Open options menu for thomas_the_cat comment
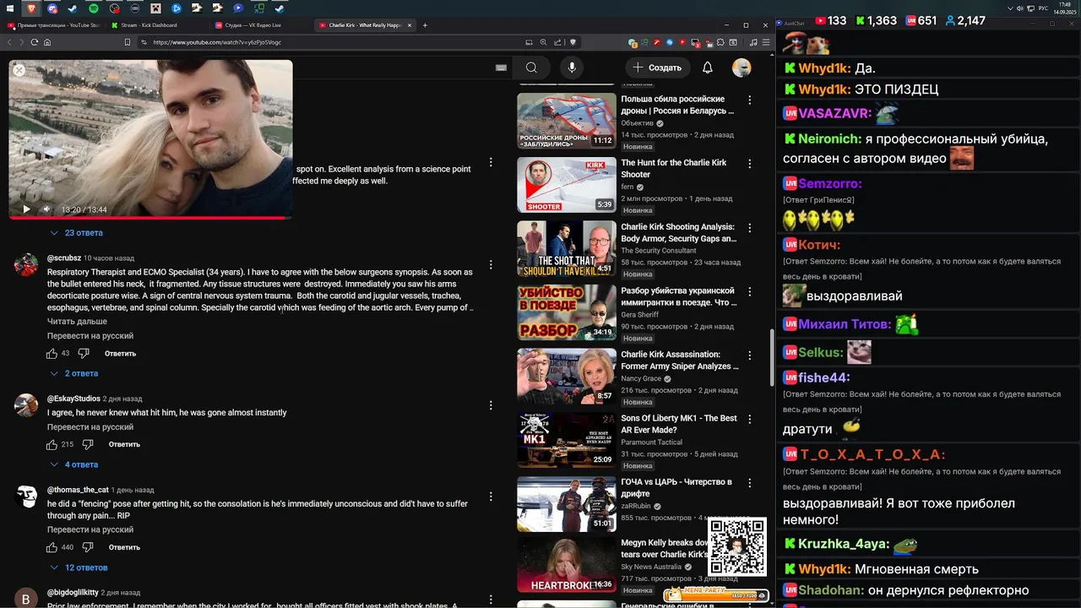Screen dimensions: 1081x608 pyautogui.click(x=491, y=497)
